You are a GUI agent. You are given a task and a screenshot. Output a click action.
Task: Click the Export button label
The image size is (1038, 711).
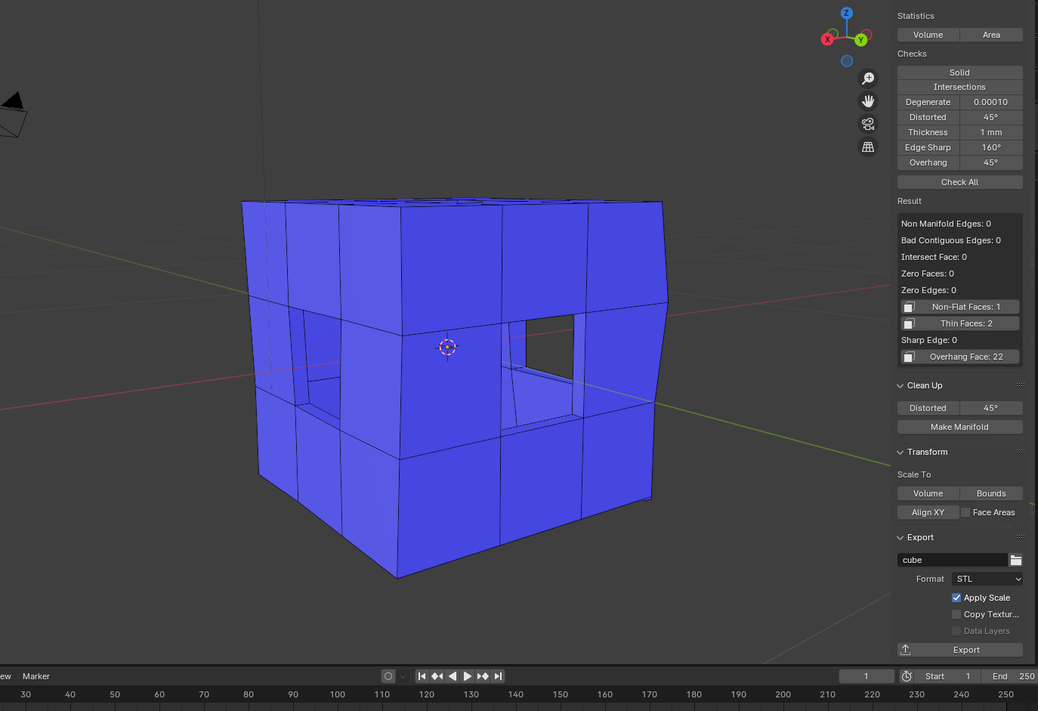coord(966,650)
